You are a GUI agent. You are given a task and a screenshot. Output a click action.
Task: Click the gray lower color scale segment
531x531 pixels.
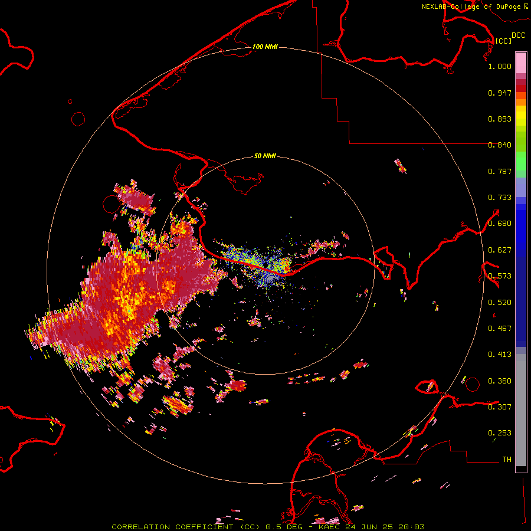point(521,410)
